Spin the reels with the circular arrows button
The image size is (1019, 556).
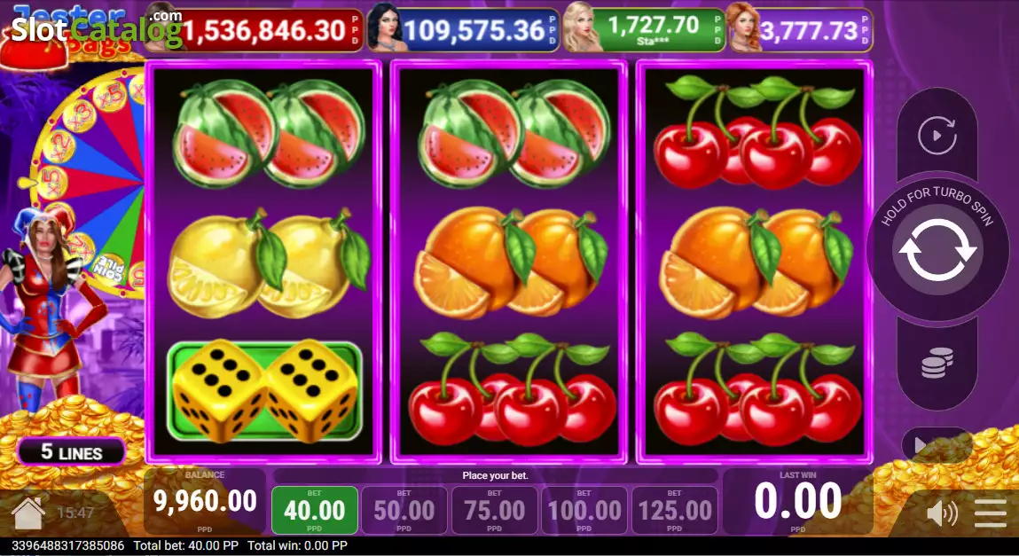tap(937, 250)
